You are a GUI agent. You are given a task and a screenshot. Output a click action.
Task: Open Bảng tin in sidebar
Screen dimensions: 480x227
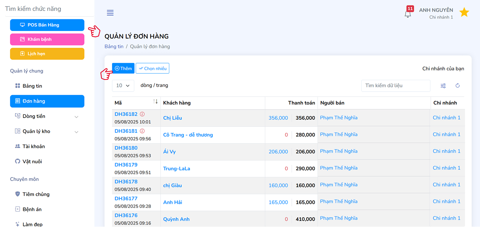[x=32, y=86]
